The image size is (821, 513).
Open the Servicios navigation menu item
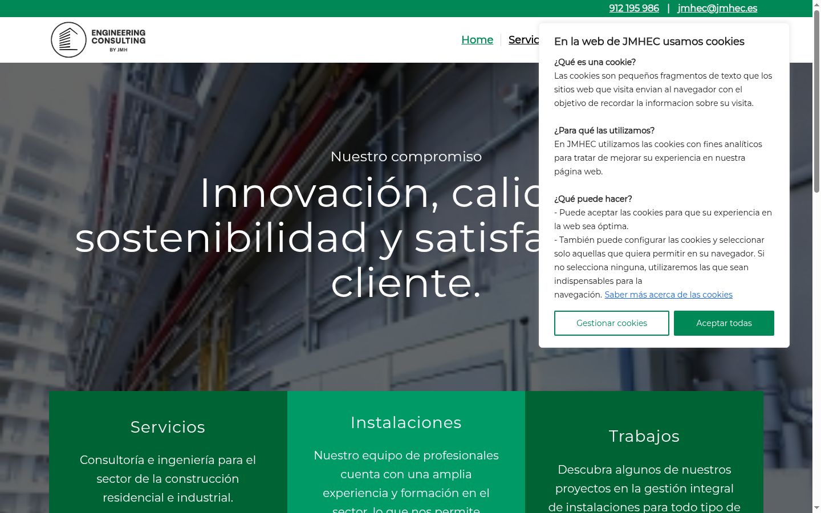click(x=523, y=40)
